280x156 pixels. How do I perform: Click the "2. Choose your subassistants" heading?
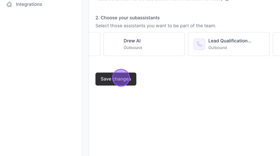(x=127, y=18)
